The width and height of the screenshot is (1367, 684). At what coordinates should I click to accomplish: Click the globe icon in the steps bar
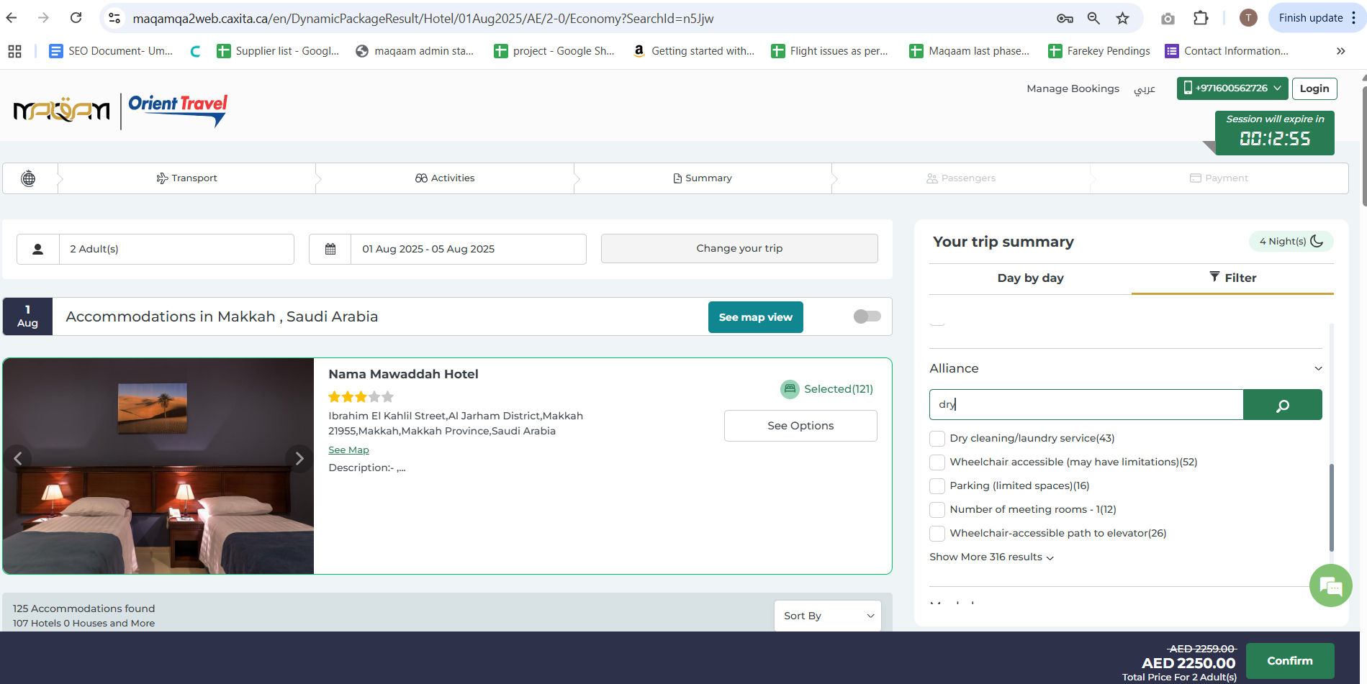click(29, 178)
